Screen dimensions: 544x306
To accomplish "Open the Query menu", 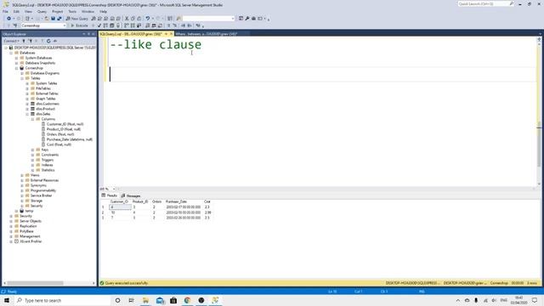I will (x=42, y=11).
